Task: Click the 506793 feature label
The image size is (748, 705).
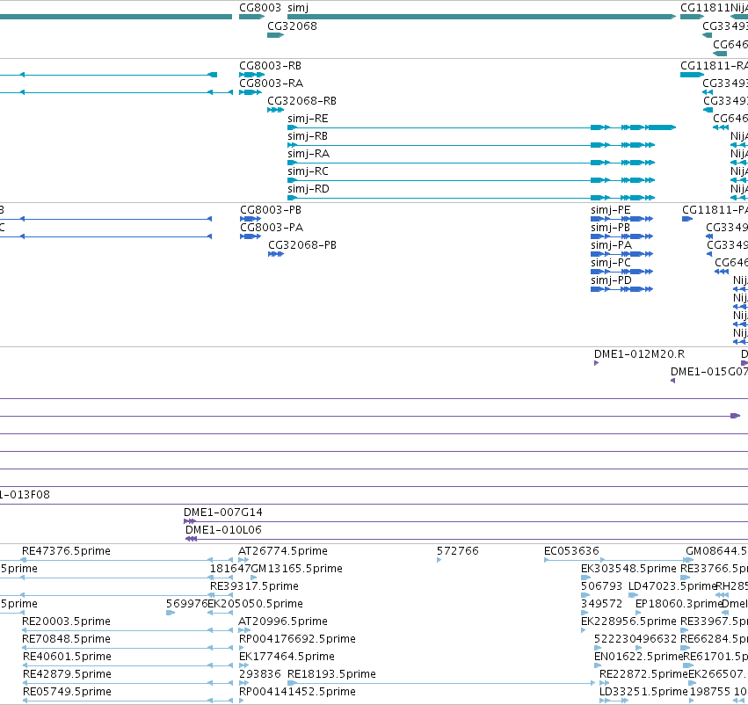Action: tap(601, 586)
